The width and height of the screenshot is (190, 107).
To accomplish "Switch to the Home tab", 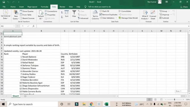I will [13, 7].
